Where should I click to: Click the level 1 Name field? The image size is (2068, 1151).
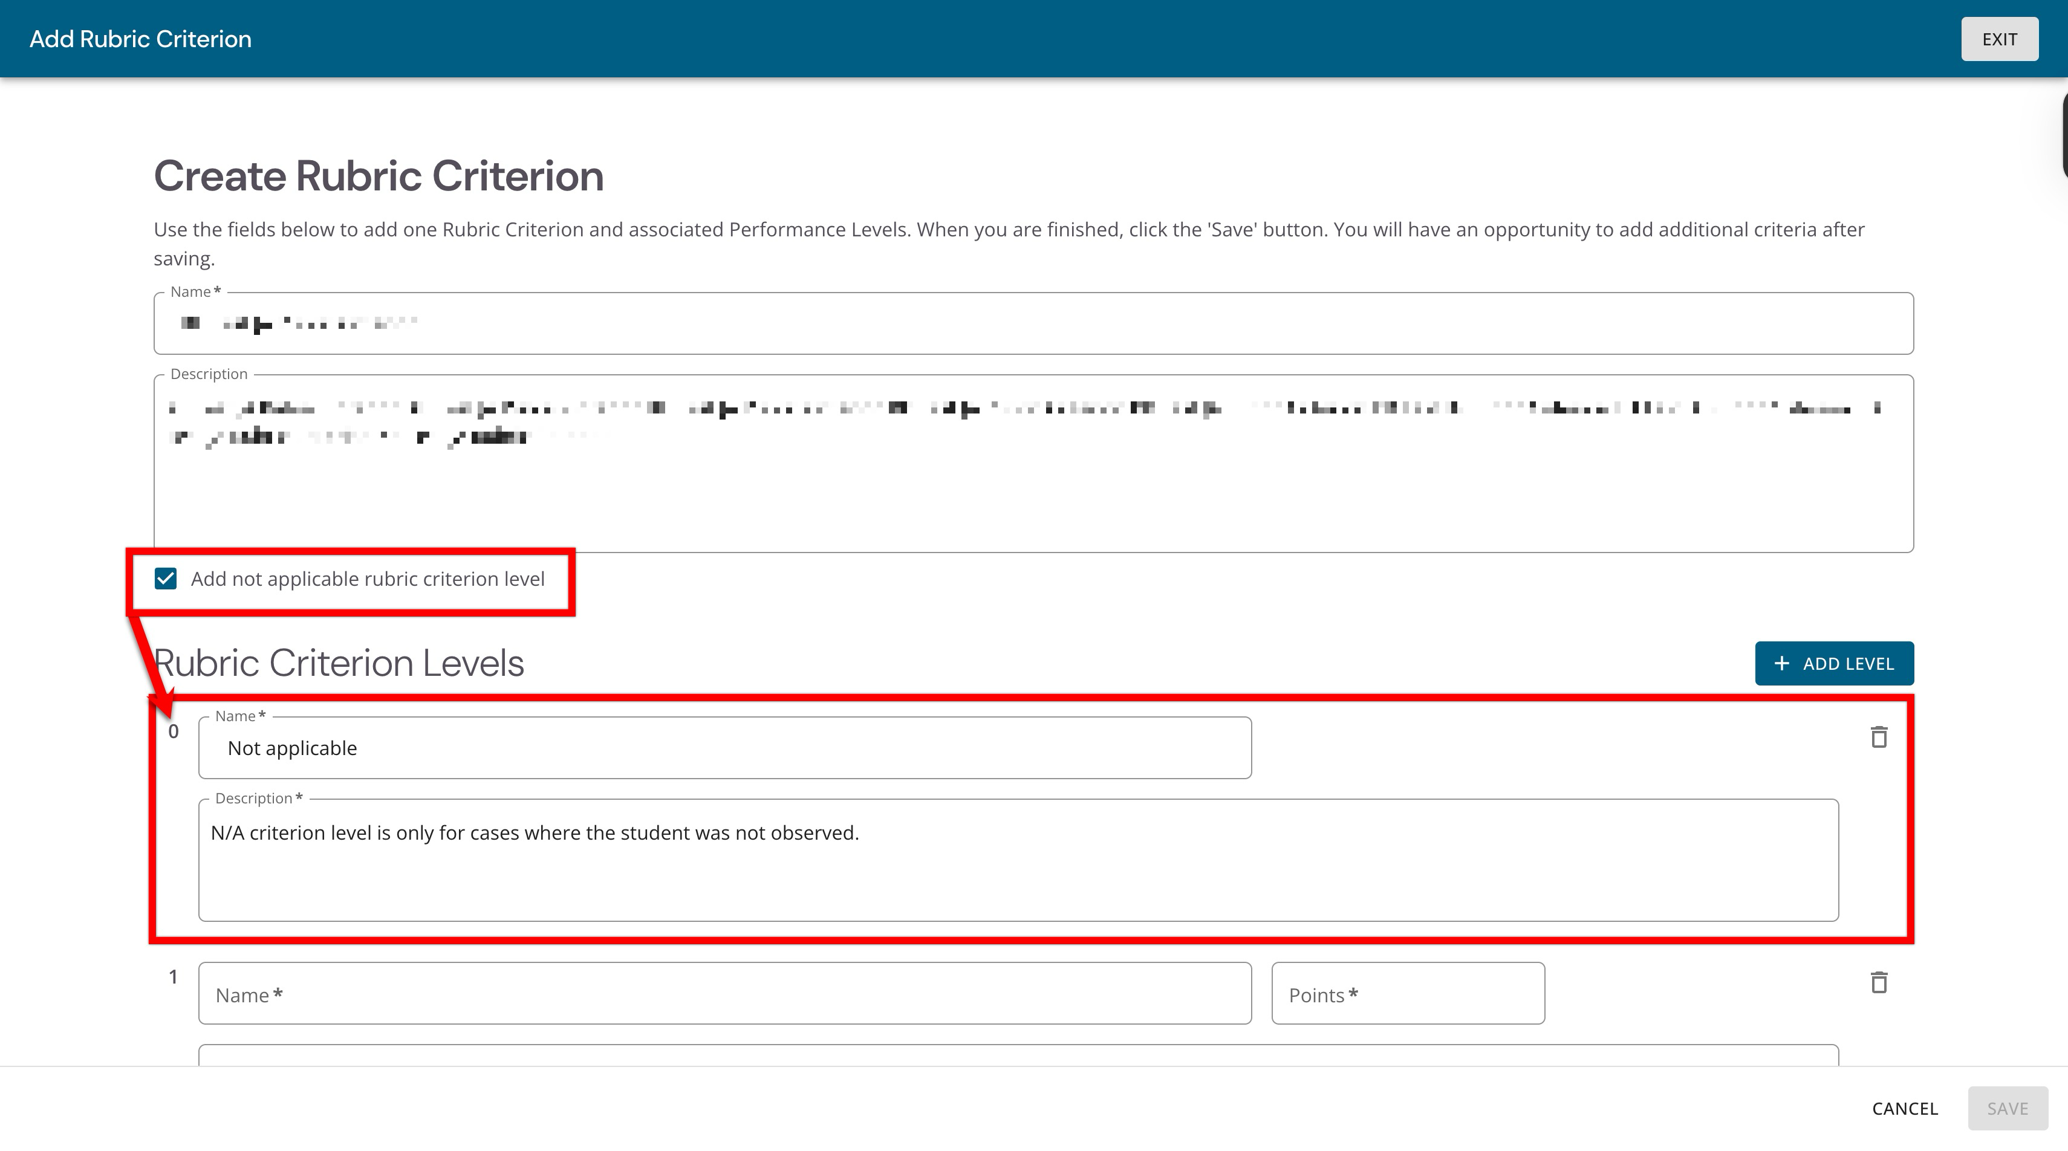(x=724, y=994)
